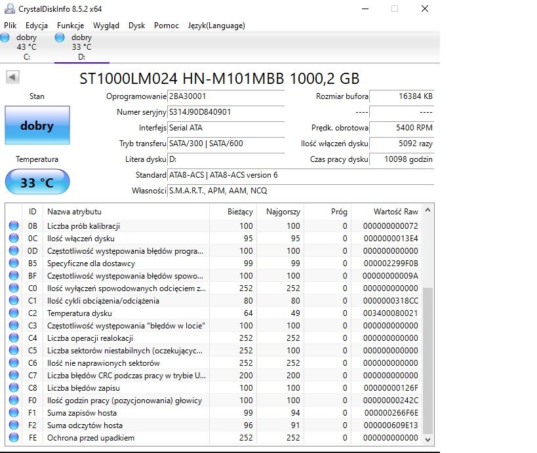The width and height of the screenshot is (537, 453).
Task: Select the Liczba prób kalibracji row
Action: tap(214, 226)
